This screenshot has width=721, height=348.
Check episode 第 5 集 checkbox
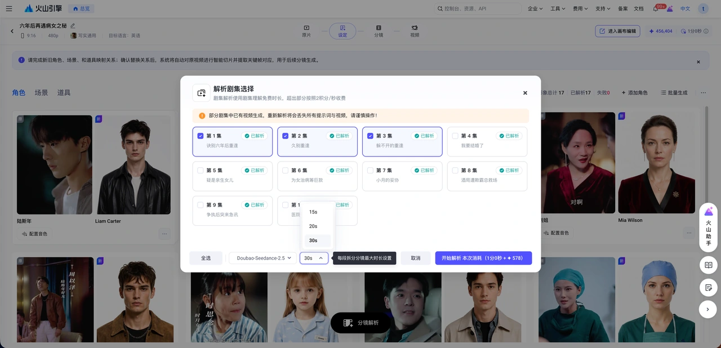tap(201, 170)
